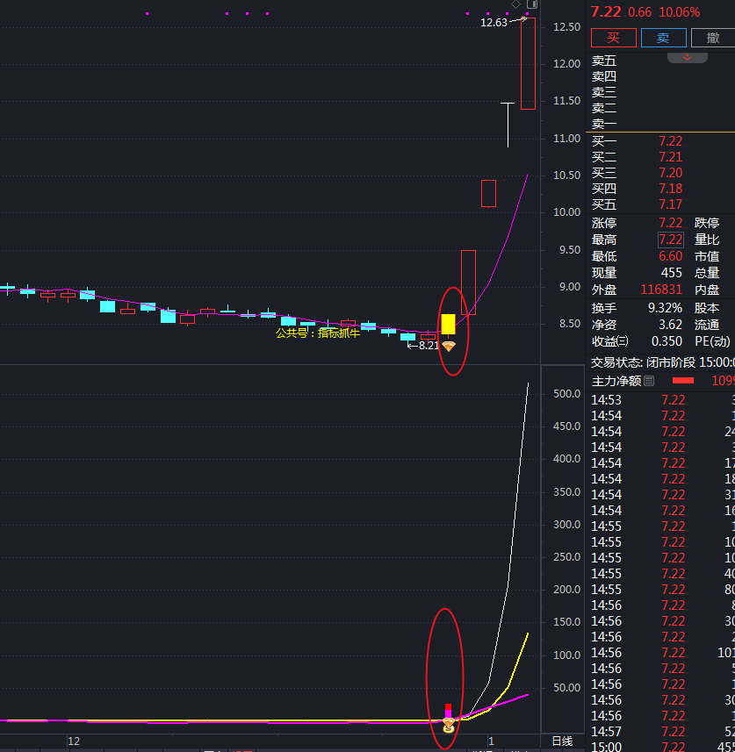
Task: Click the month 12 date axis marker
Action: [74, 741]
